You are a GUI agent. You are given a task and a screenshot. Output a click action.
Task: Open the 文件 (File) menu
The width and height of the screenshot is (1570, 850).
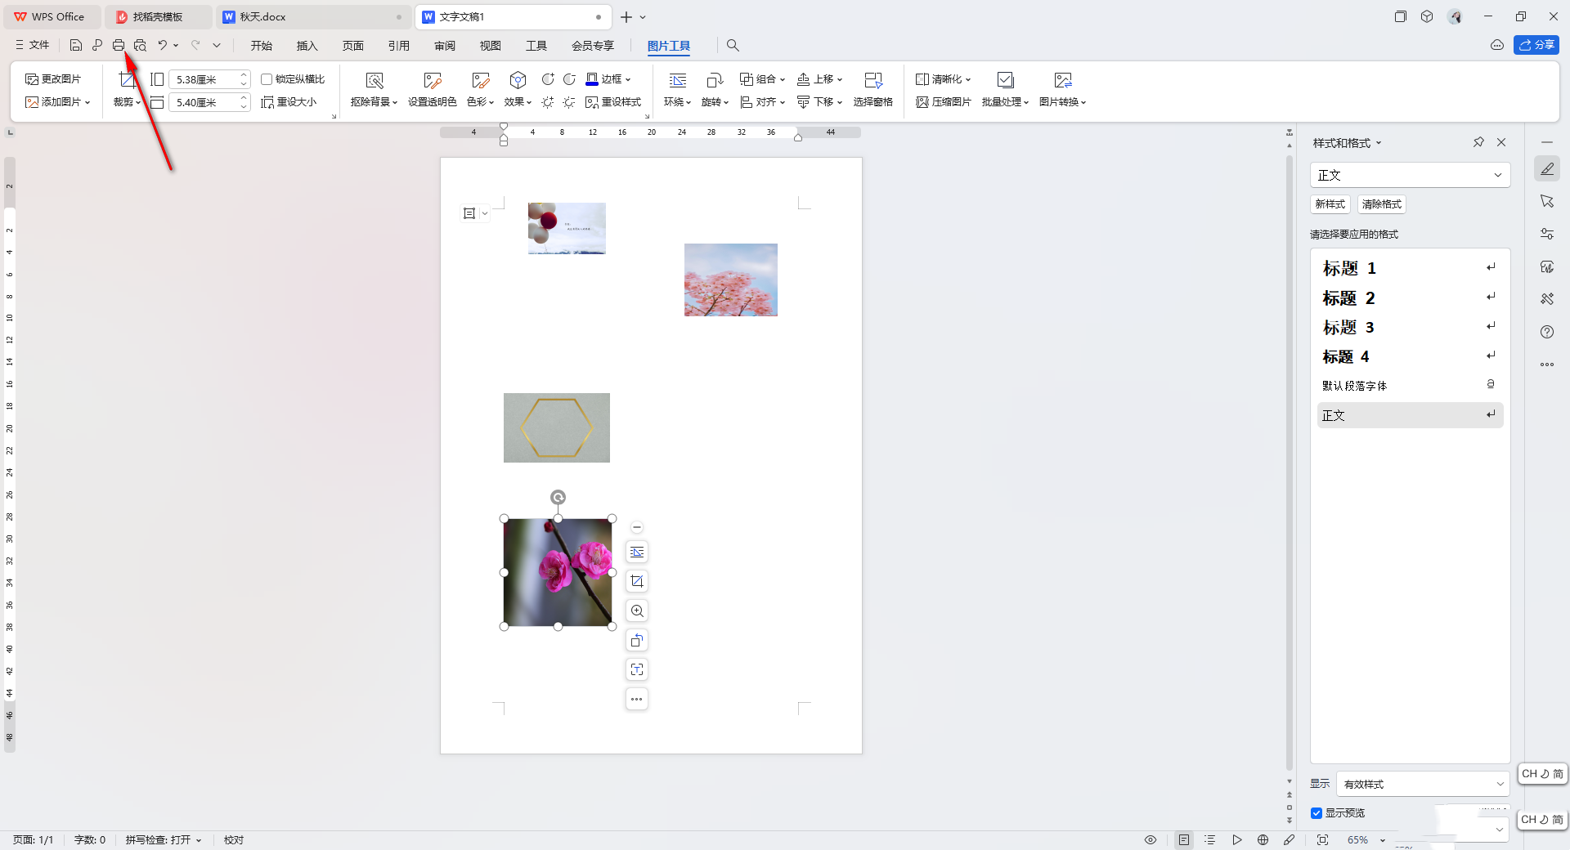point(33,46)
